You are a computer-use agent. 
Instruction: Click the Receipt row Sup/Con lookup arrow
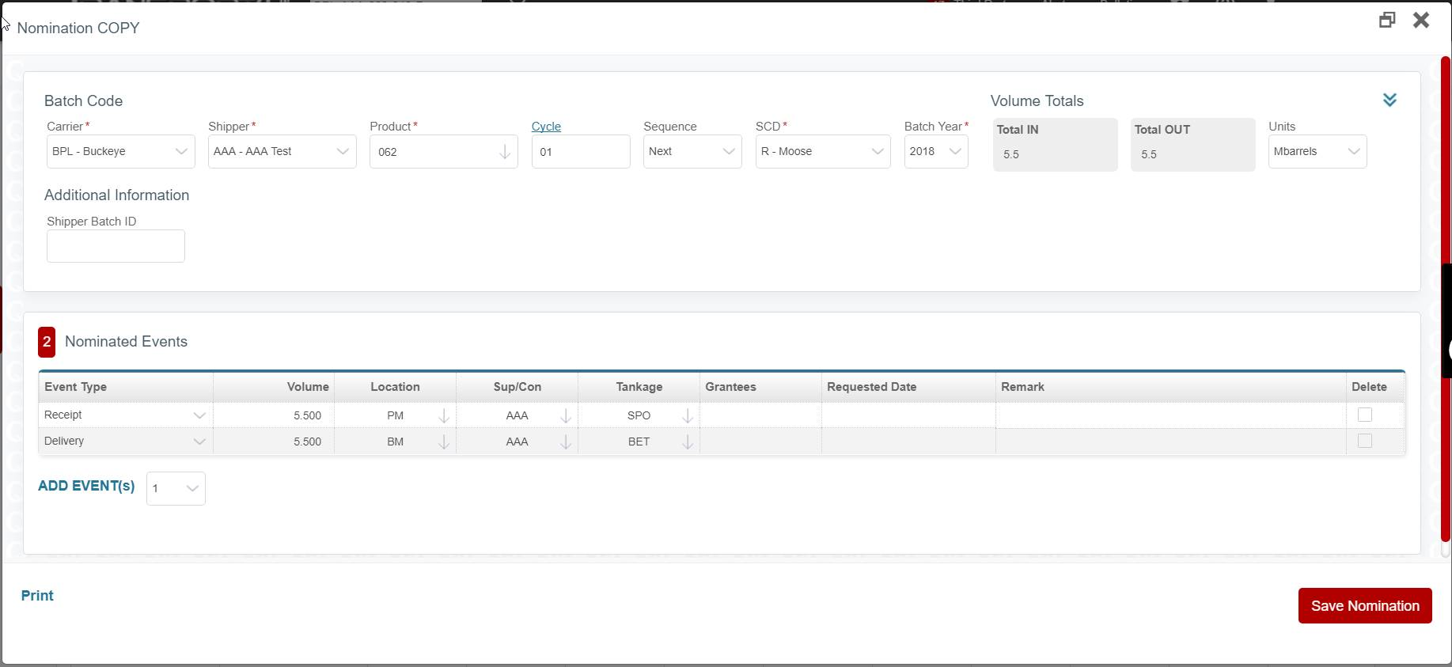[x=566, y=415]
